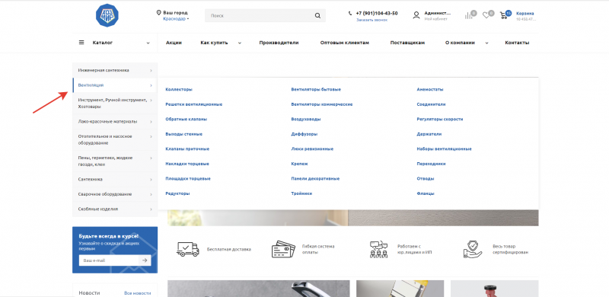609x297 pixels.
Task: Open the Контакты menu item
Action: pyautogui.click(x=517, y=43)
